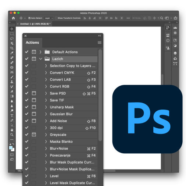This screenshot has width=186, height=186.
Task: Click the Actions panel vertical scrollbar
Action: point(100,95)
